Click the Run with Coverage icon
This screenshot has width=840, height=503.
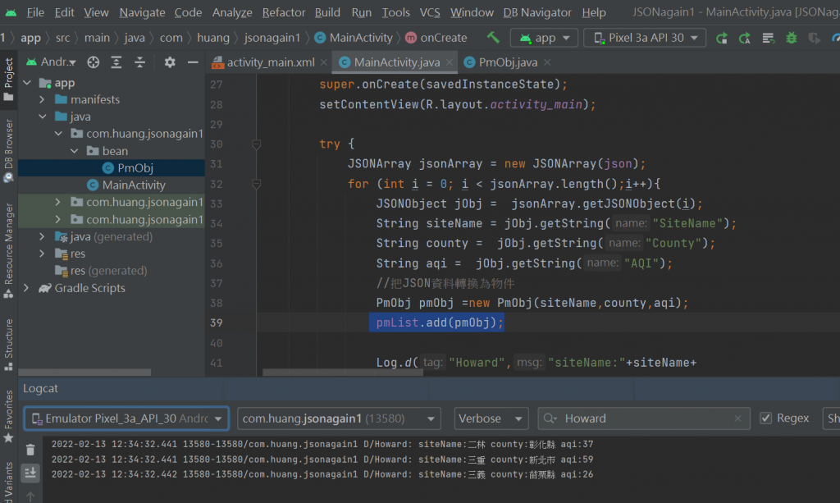click(x=815, y=38)
